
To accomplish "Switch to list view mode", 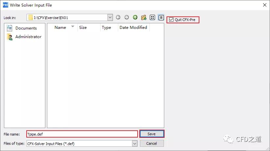I will pyautogui.click(x=152, y=17).
